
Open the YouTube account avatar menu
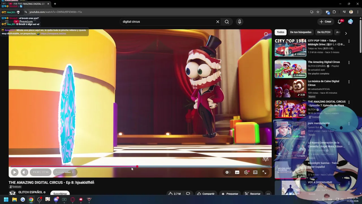(350, 22)
